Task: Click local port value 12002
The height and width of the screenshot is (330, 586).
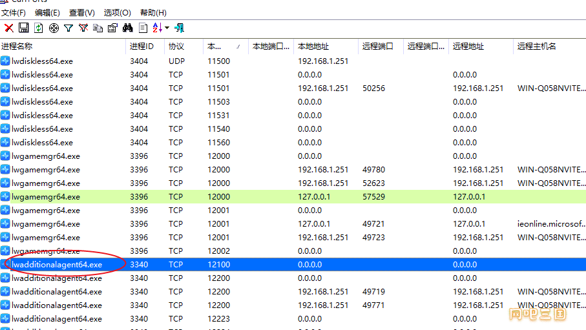Action: (218, 251)
